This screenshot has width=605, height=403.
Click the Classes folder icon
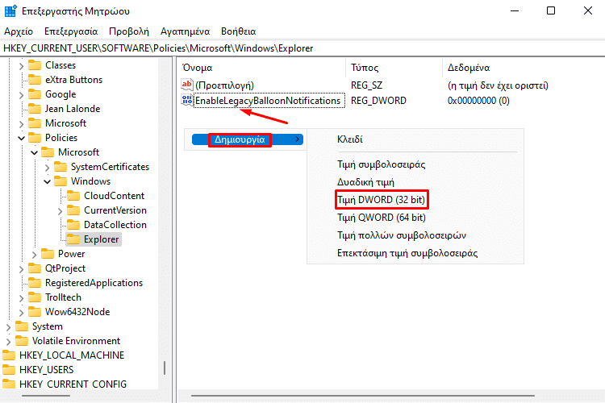pyautogui.click(x=35, y=65)
